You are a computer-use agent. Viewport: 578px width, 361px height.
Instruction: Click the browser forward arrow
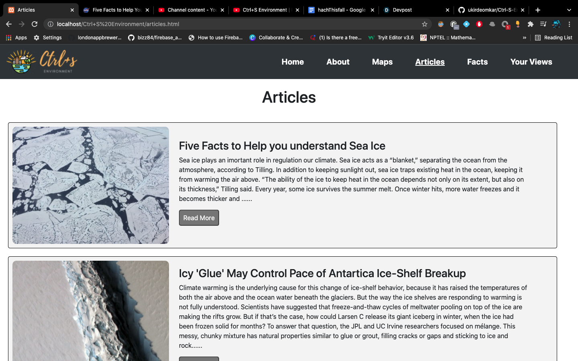click(x=22, y=24)
